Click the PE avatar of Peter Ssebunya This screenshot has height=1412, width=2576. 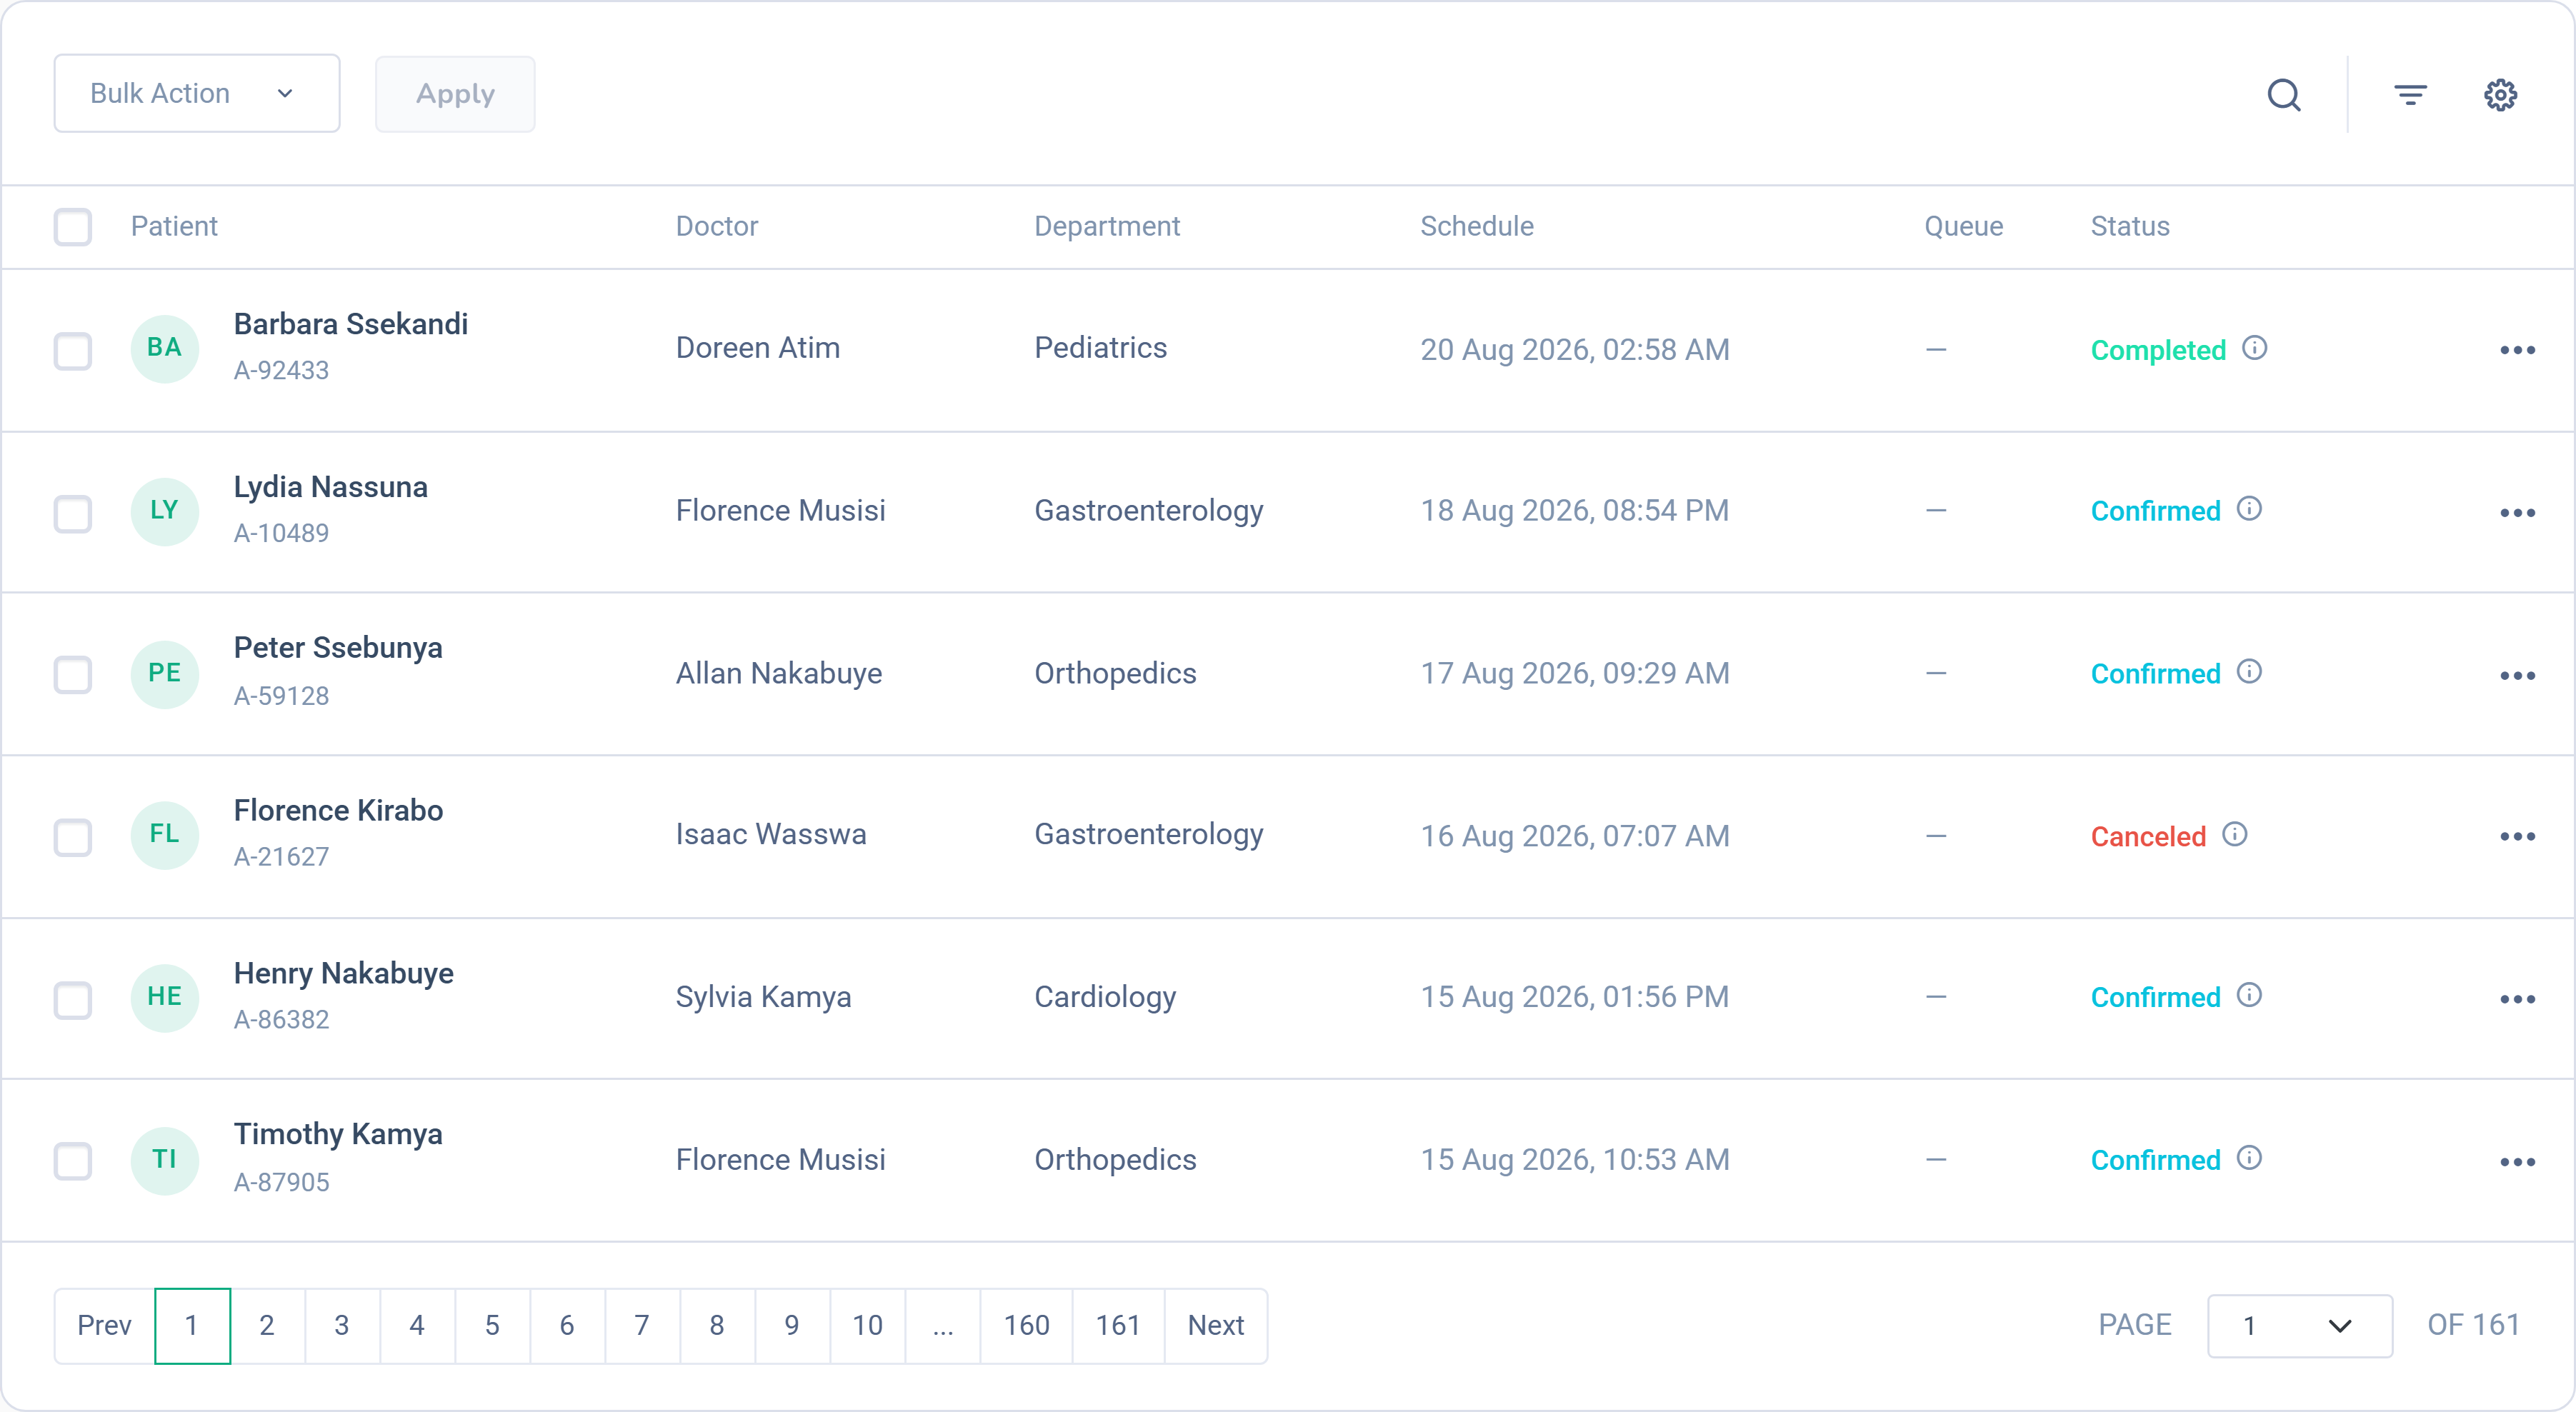[165, 674]
